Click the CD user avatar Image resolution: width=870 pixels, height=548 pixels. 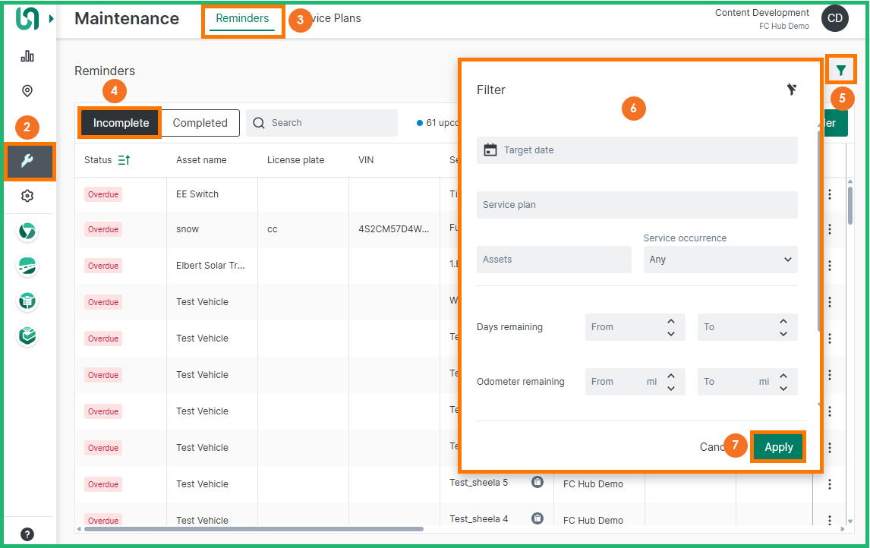pos(835,18)
